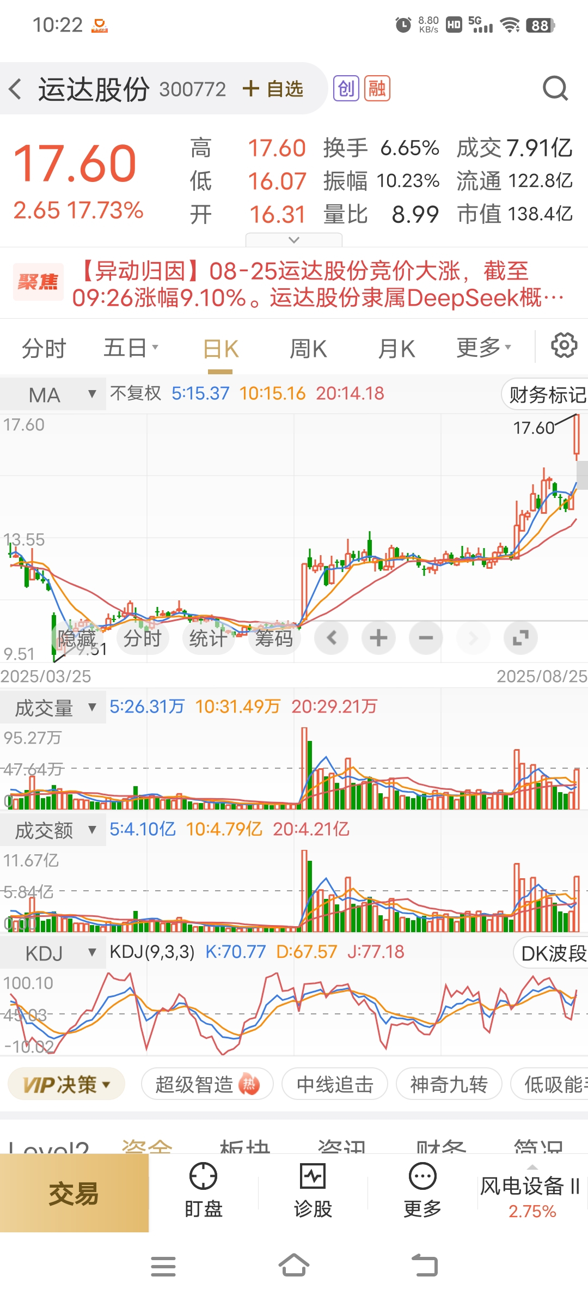This screenshot has height=1301, width=588.
Task: Go back using the header arrow
Action: [15, 89]
